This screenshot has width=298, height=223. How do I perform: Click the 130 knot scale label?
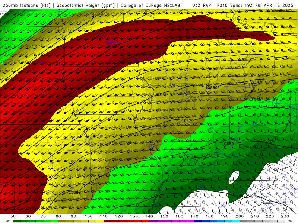[x=134, y=216]
